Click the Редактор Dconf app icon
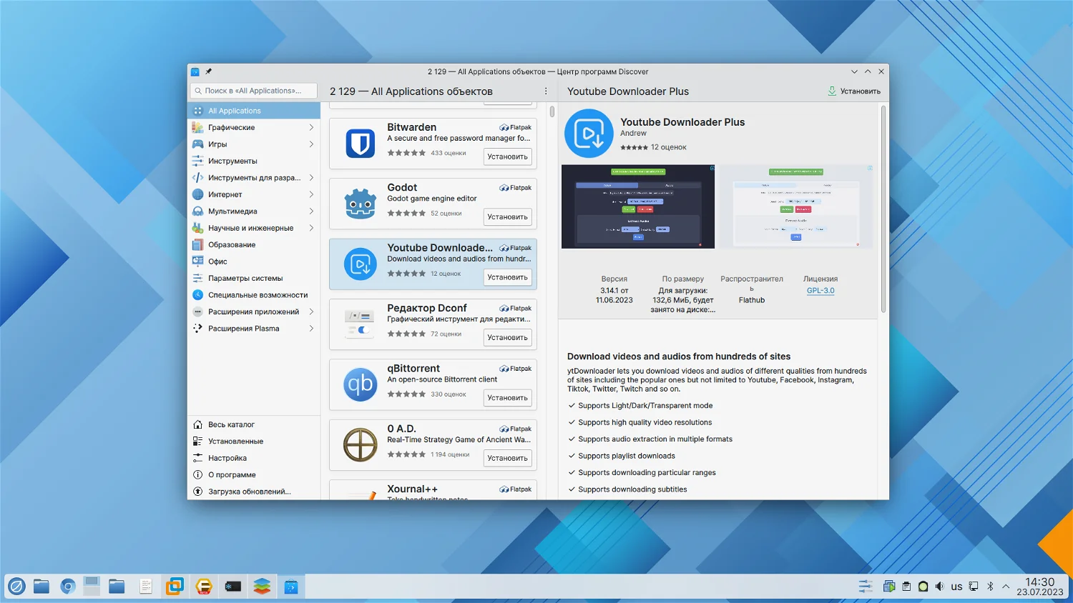 point(361,324)
